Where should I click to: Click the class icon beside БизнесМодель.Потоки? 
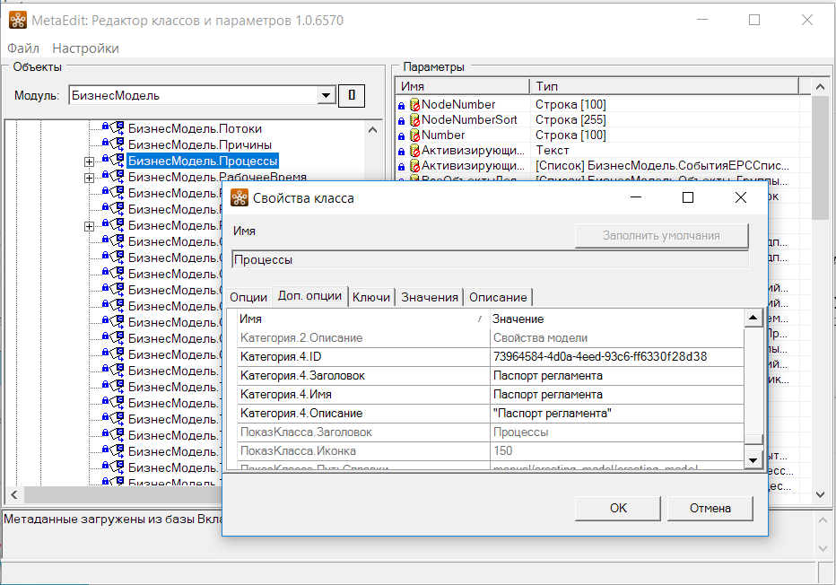tap(117, 128)
